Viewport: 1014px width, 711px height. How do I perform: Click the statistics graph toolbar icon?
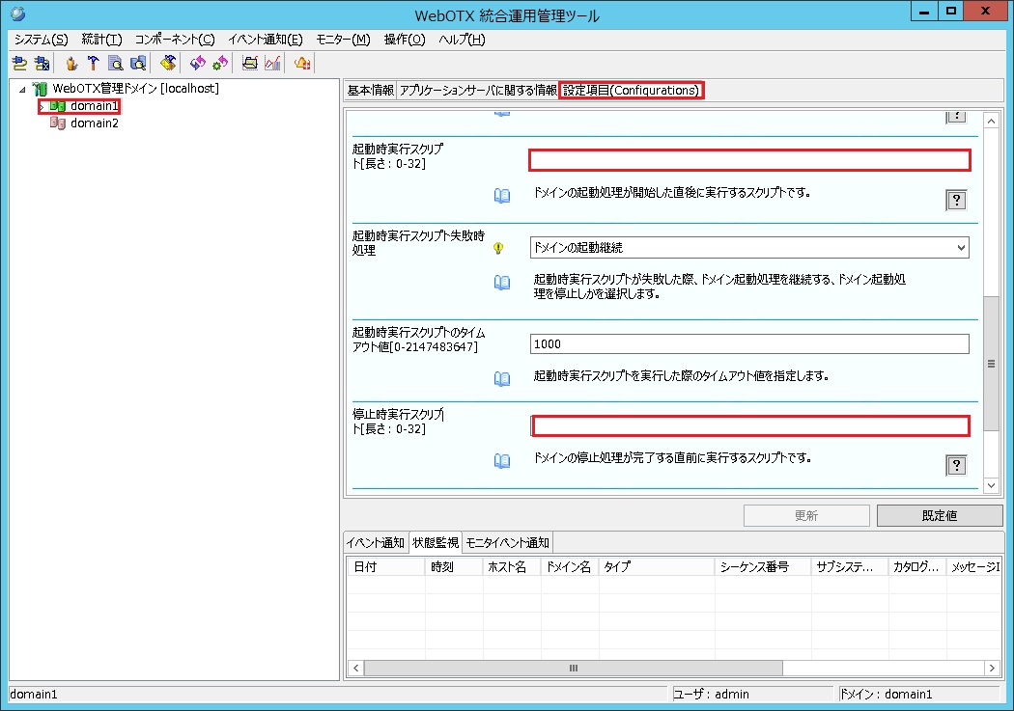[x=271, y=62]
